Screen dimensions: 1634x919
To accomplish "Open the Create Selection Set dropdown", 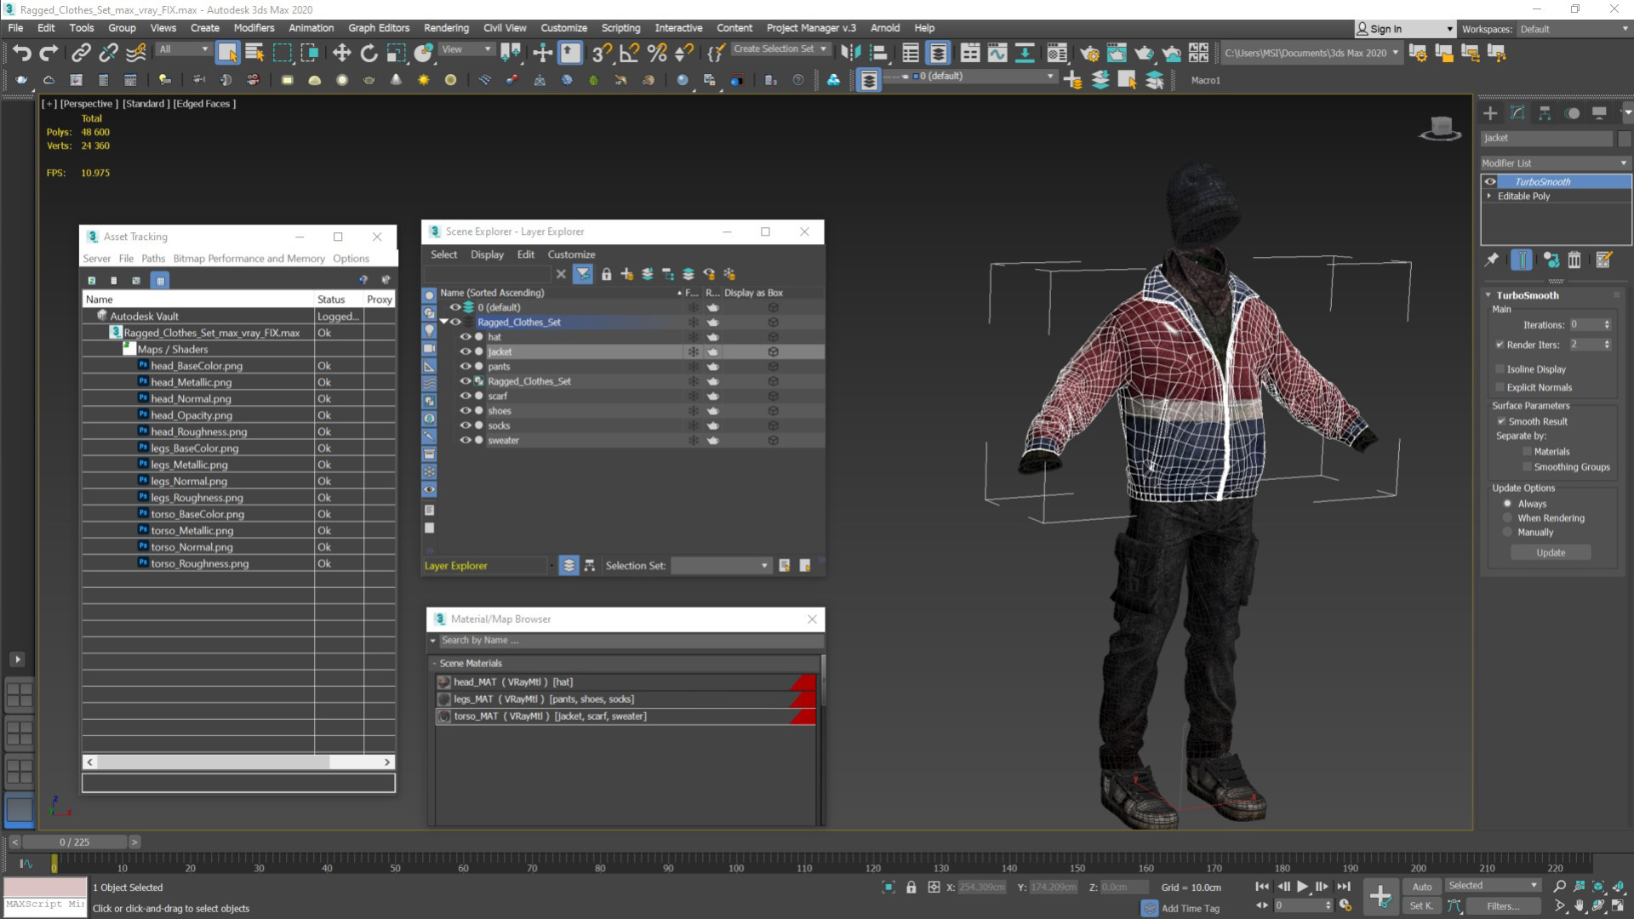I will pos(780,49).
